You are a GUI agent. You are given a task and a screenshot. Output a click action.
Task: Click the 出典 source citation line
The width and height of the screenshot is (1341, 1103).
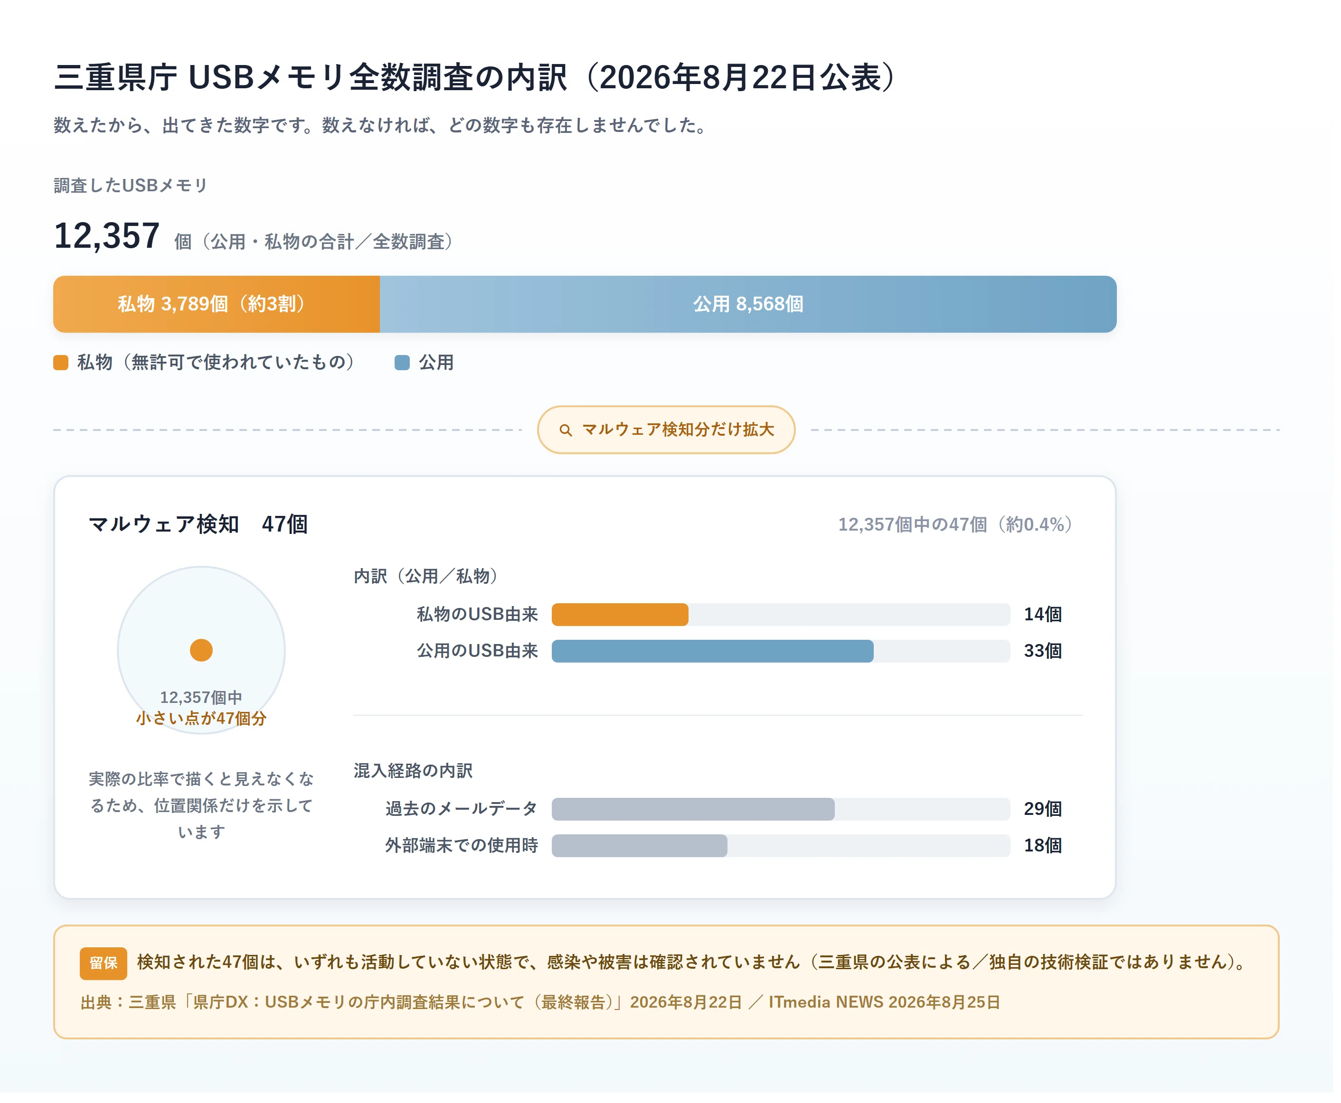[539, 1002]
